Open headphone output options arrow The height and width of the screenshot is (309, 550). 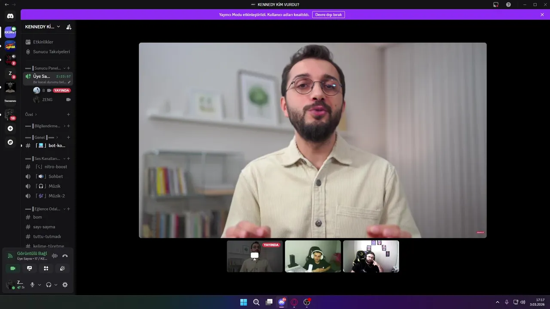tap(56, 285)
